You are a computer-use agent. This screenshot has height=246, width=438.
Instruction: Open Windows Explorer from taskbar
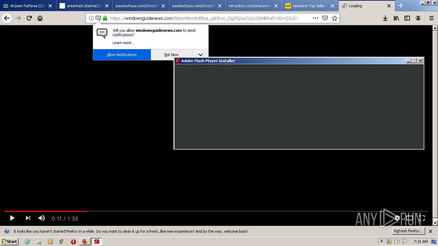point(39,242)
